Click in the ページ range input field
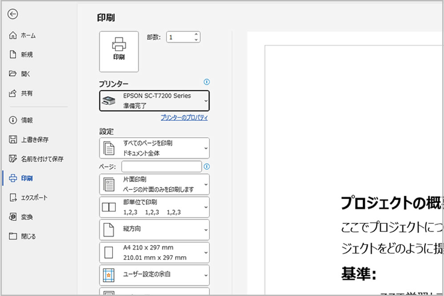Viewport: 444px width, 296px height. coord(161,167)
